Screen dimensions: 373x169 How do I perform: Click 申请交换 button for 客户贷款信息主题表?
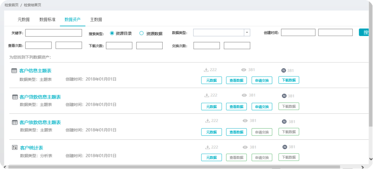point(262,107)
